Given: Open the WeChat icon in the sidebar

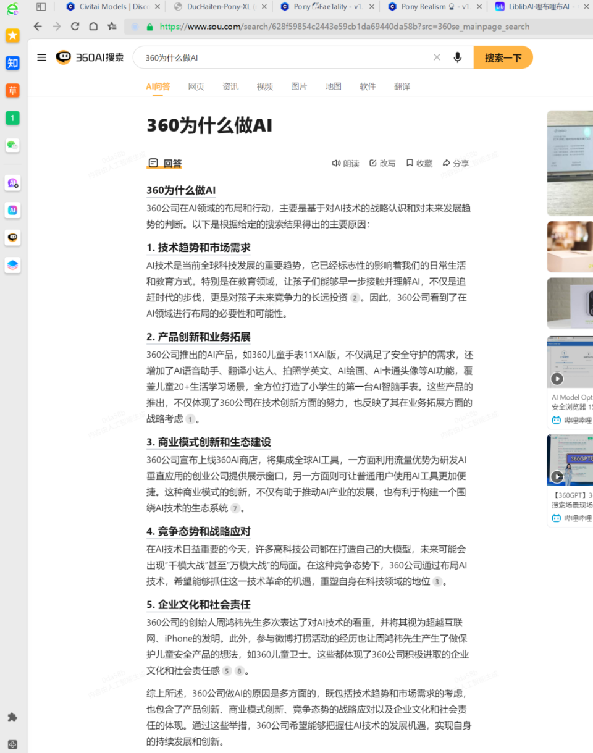Looking at the screenshot, I should (x=12, y=145).
